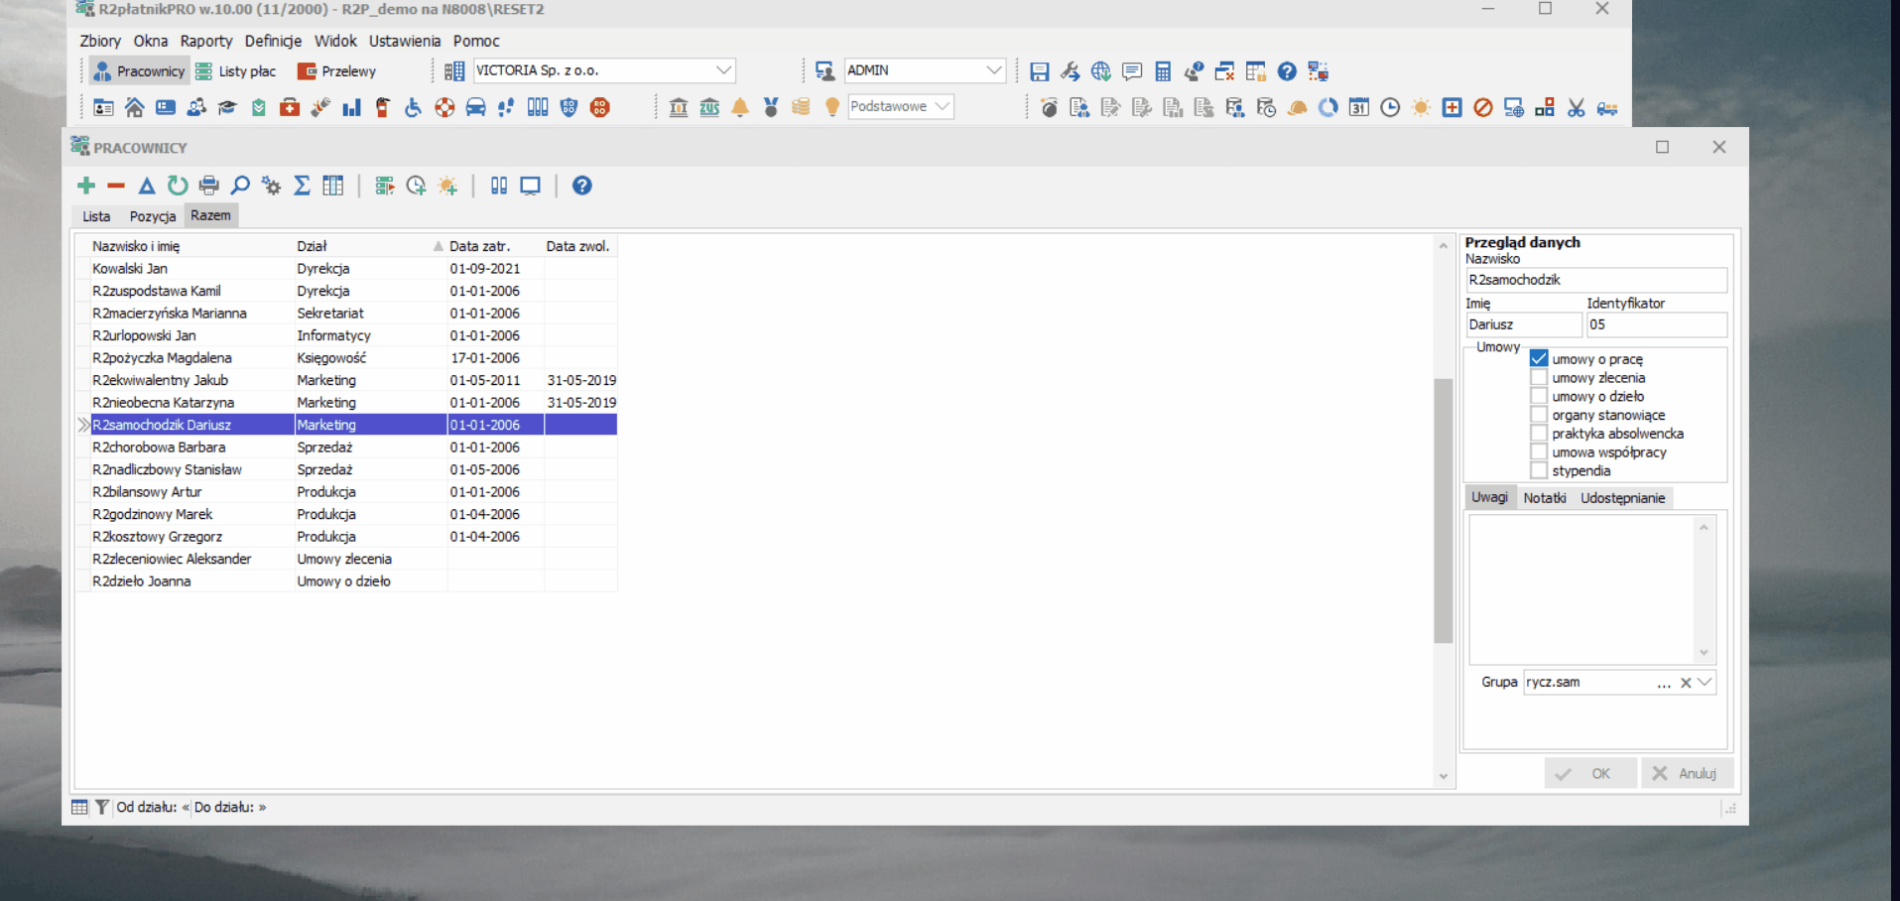Click the Anuluj button
This screenshot has width=1900, height=901.
click(1687, 773)
